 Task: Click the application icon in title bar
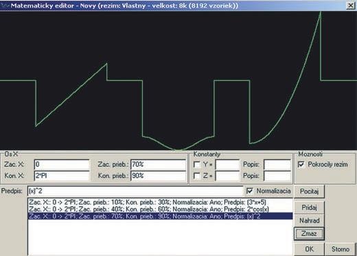click(x=5, y=5)
